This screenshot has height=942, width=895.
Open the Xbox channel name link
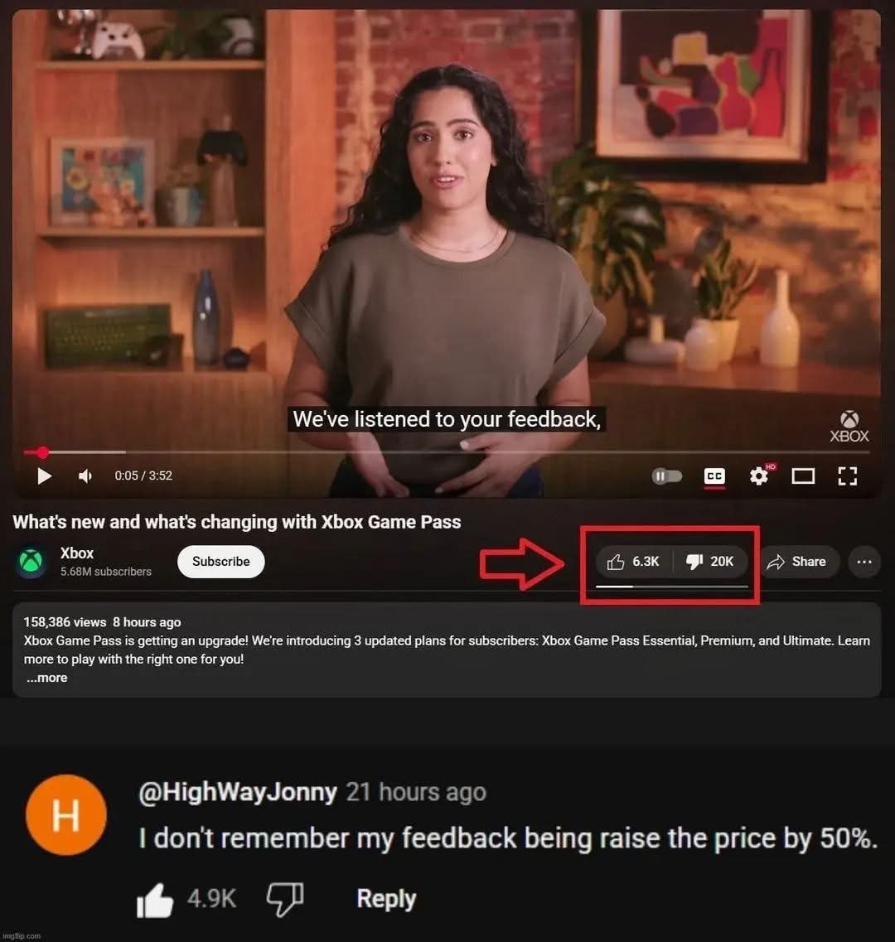77,553
